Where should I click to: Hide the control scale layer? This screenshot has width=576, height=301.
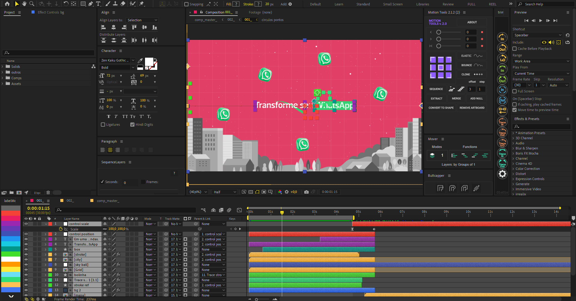(x=26, y=224)
